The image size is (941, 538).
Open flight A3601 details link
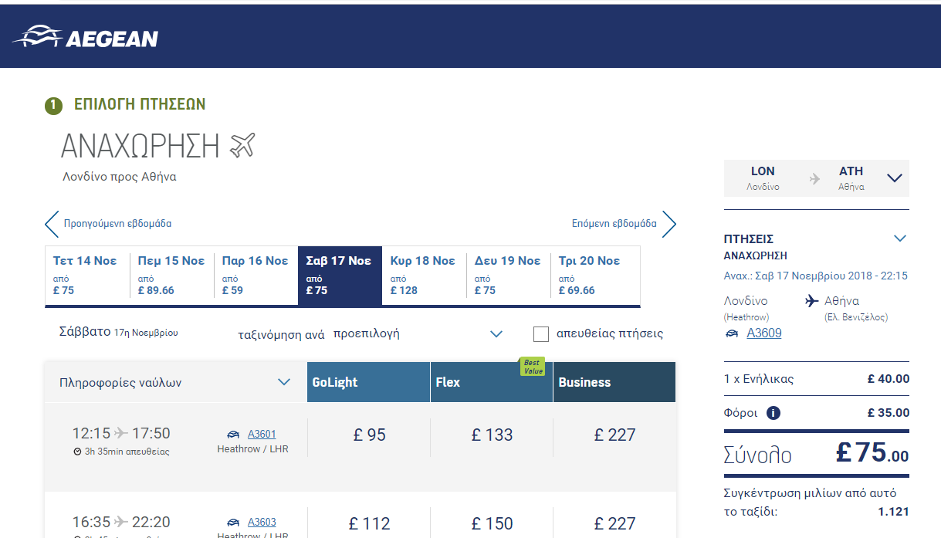262,435
